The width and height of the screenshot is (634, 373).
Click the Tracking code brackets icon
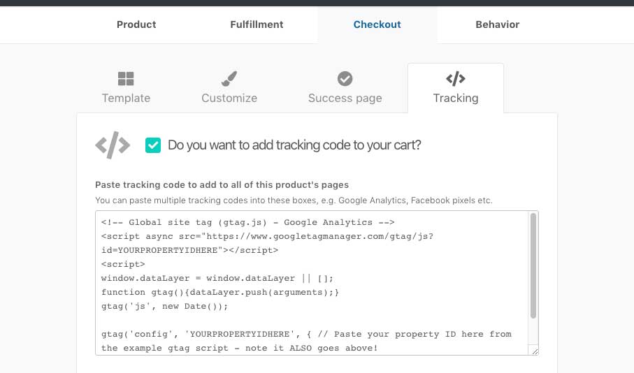(x=456, y=78)
